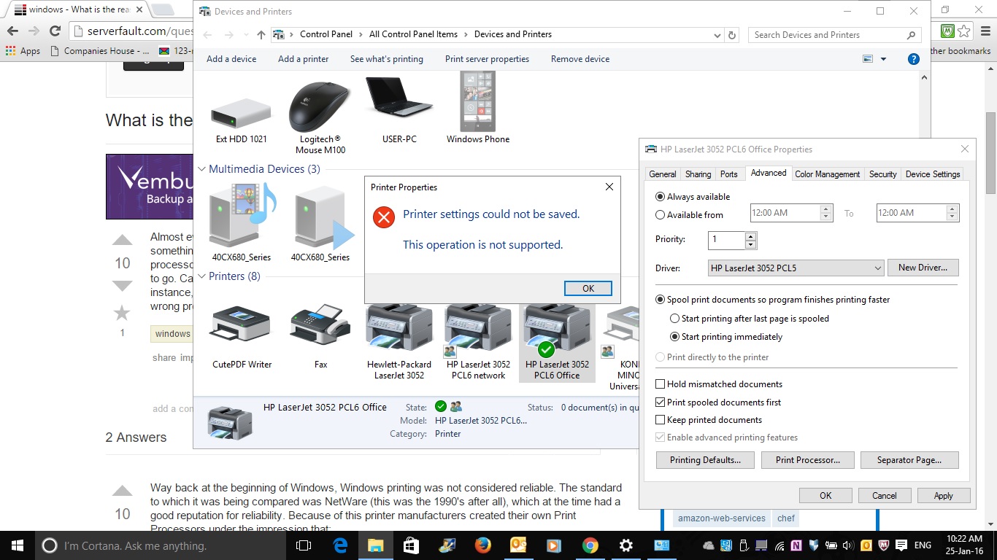Increase the Available To end time
This screenshot has height=560, width=997.
(952, 210)
